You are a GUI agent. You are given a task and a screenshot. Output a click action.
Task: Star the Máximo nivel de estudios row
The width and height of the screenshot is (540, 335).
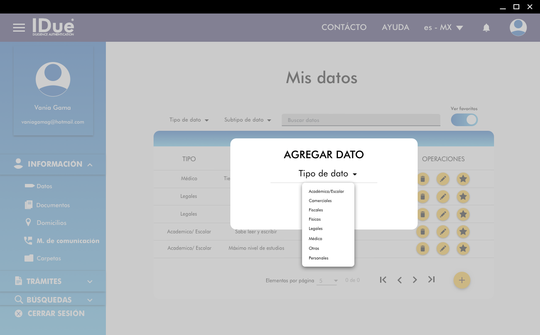[x=463, y=249]
